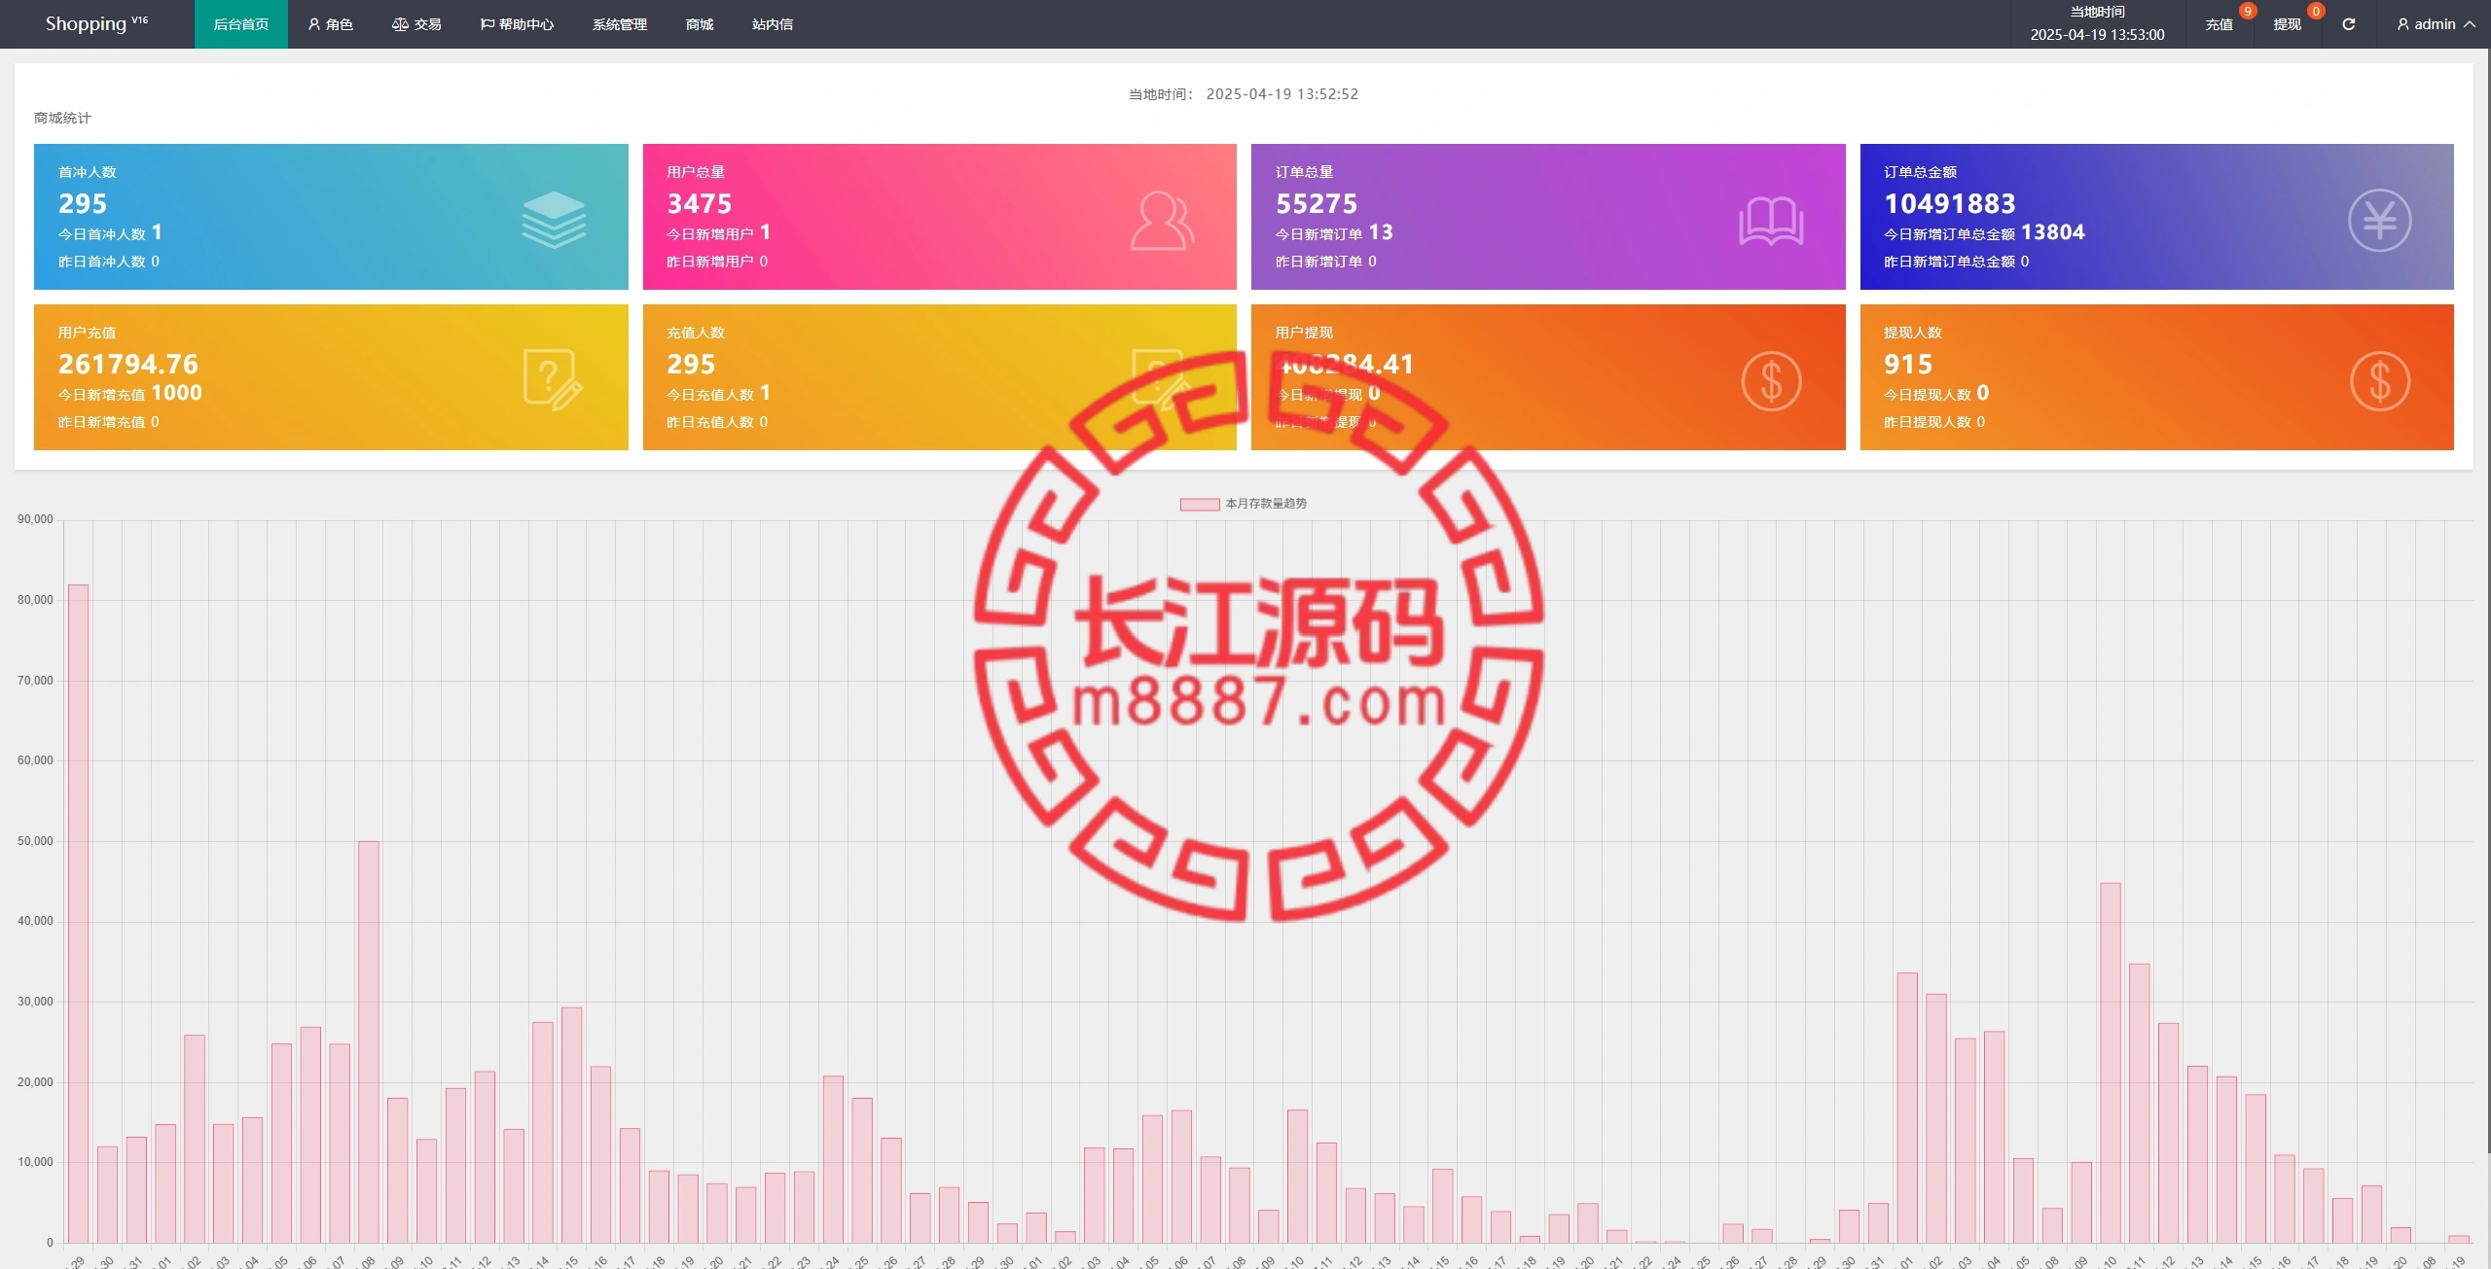Click the dollar icon in 提现人数 card
This screenshot has width=2491, height=1269.
pos(2379,381)
